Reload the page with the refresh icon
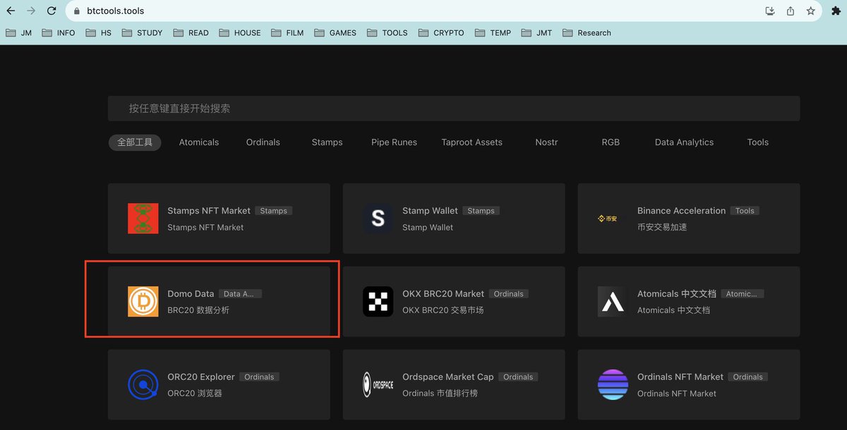Image resolution: width=847 pixels, height=430 pixels. click(x=52, y=11)
